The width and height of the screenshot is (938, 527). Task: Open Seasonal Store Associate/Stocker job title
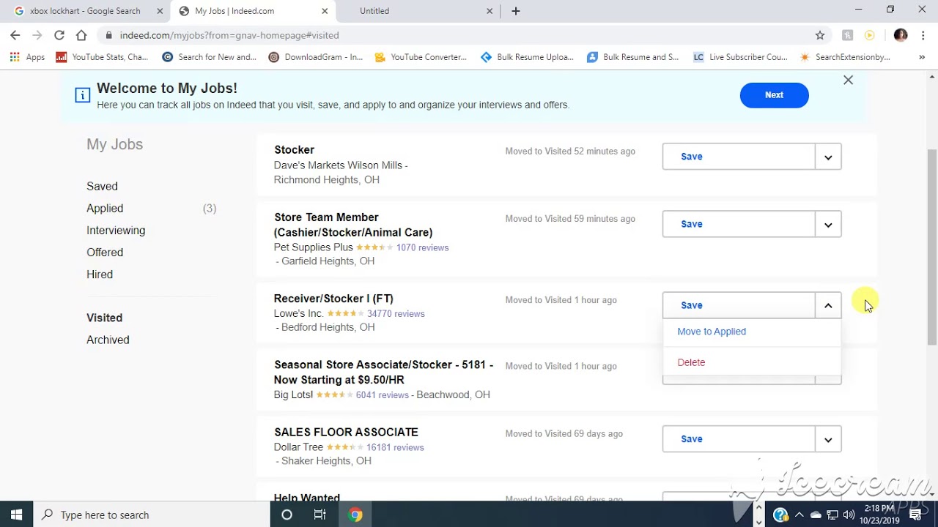tap(383, 372)
